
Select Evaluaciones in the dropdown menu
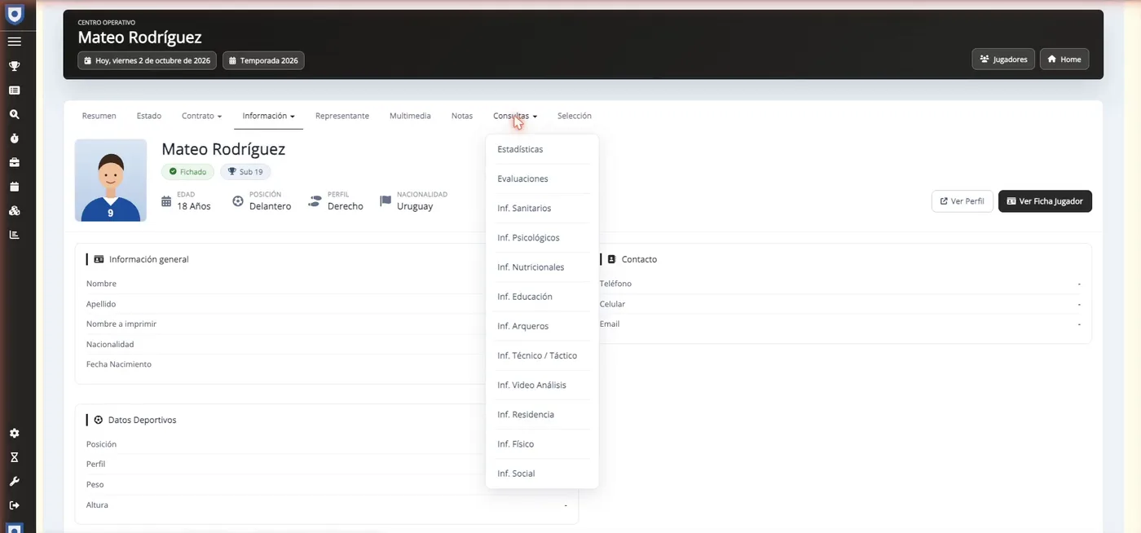point(542,178)
